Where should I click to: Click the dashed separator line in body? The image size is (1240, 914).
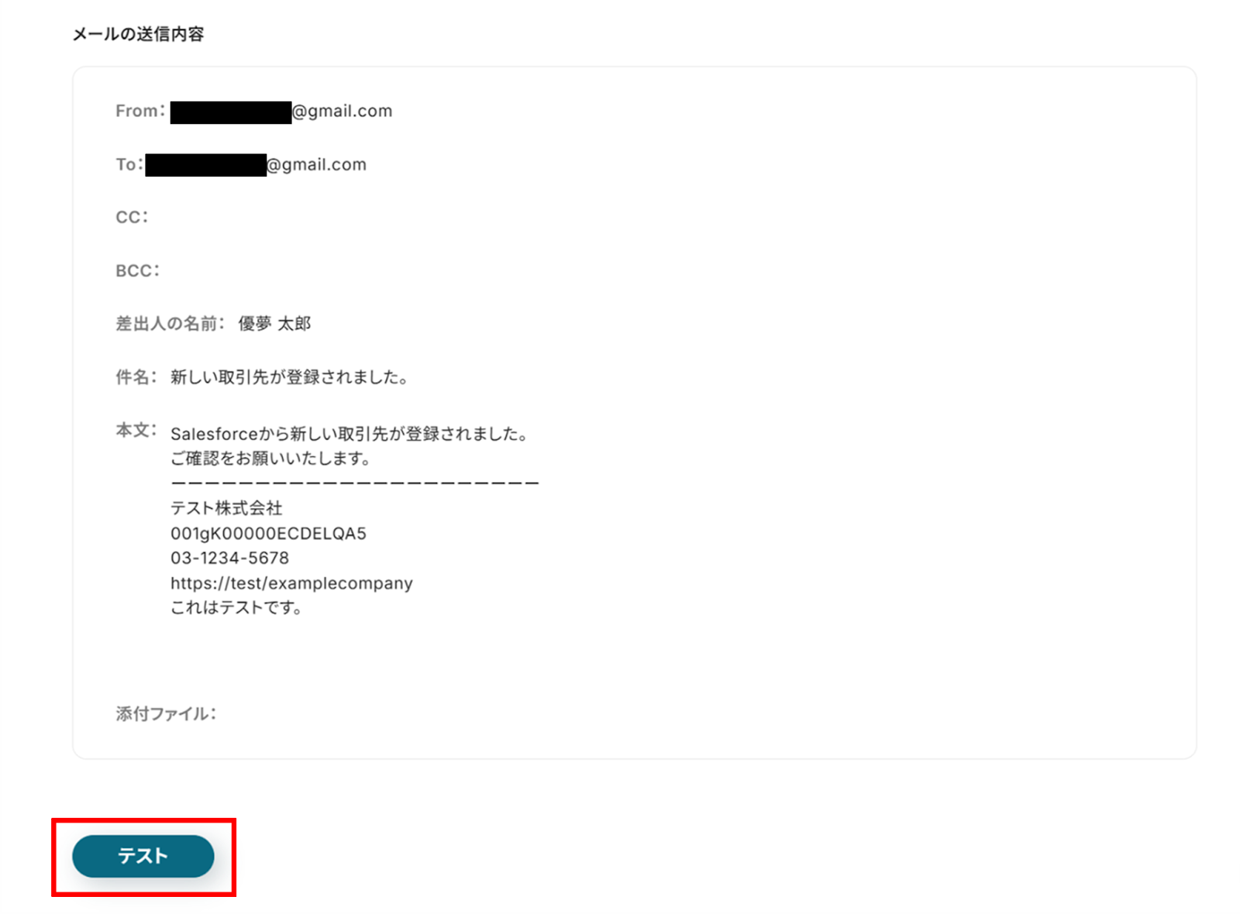[355, 483]
